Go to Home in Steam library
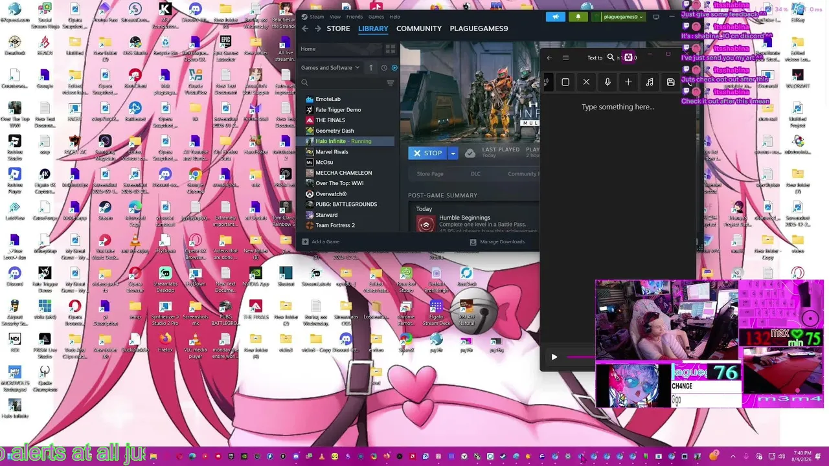The image size is (829, 466). tap(308, 49)
